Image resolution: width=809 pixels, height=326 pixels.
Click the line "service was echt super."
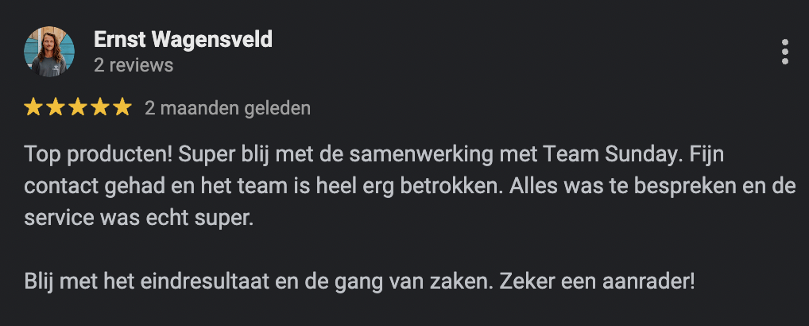(x=138, y=218)
